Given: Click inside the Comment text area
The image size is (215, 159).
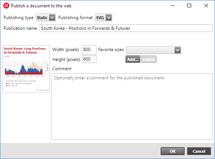Looking at the screenshot, I should (x=132, y=106).
